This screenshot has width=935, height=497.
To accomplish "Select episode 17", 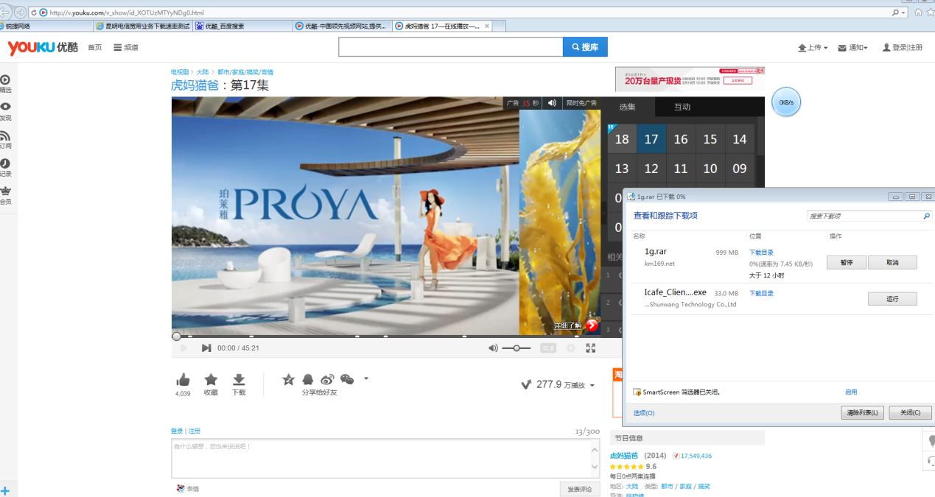I will [x=651, y=139].
